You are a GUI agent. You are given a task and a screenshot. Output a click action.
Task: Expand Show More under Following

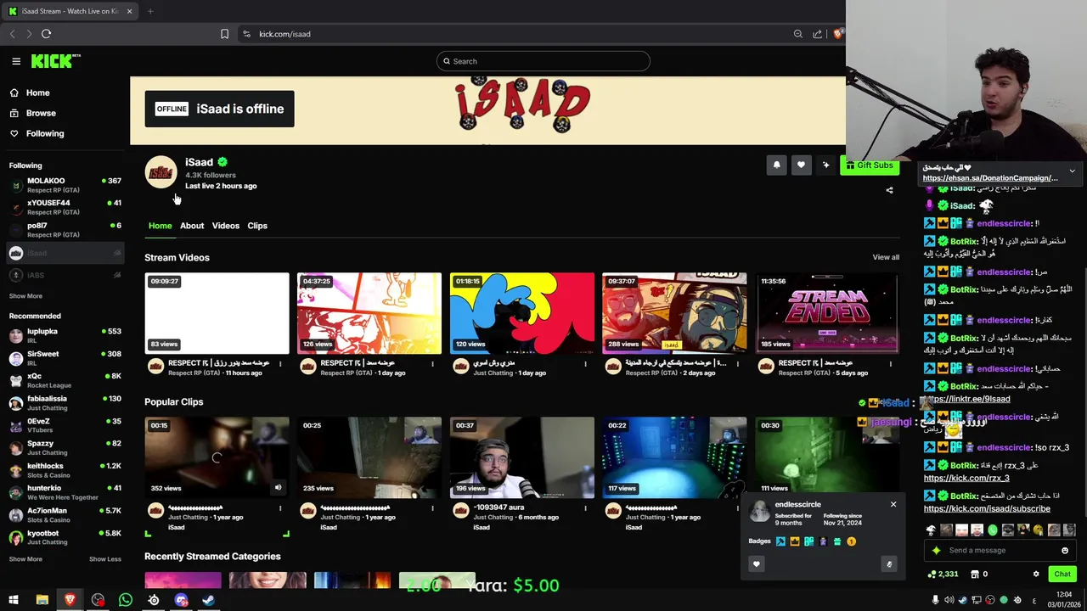coord(25,296)
